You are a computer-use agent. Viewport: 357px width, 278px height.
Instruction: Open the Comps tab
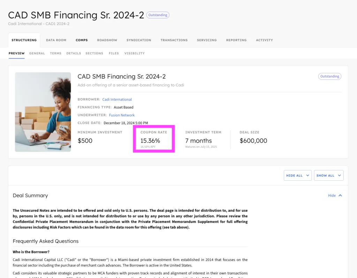pyautogui.click(x=82, y=40)
